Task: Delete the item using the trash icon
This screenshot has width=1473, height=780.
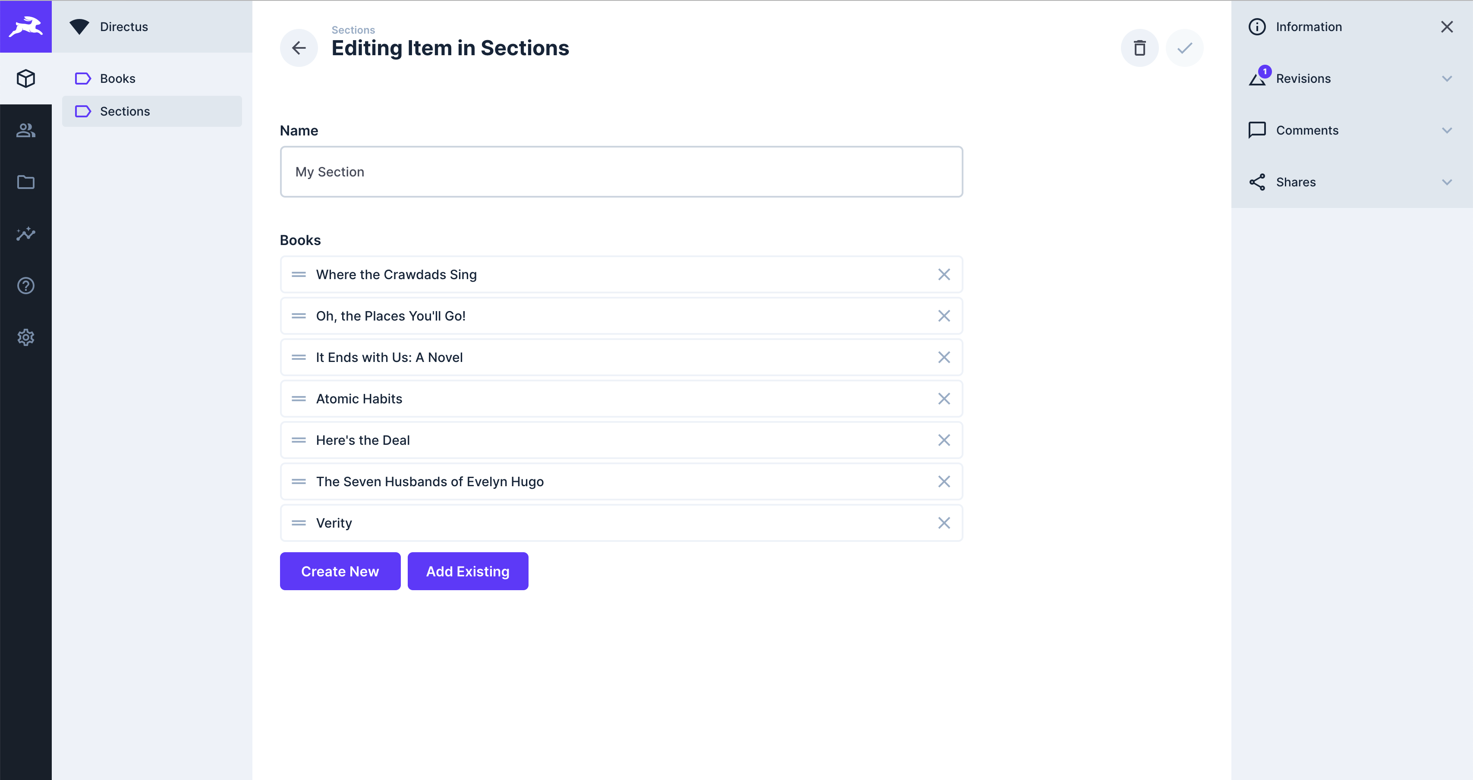Action: coord(1139,48)
